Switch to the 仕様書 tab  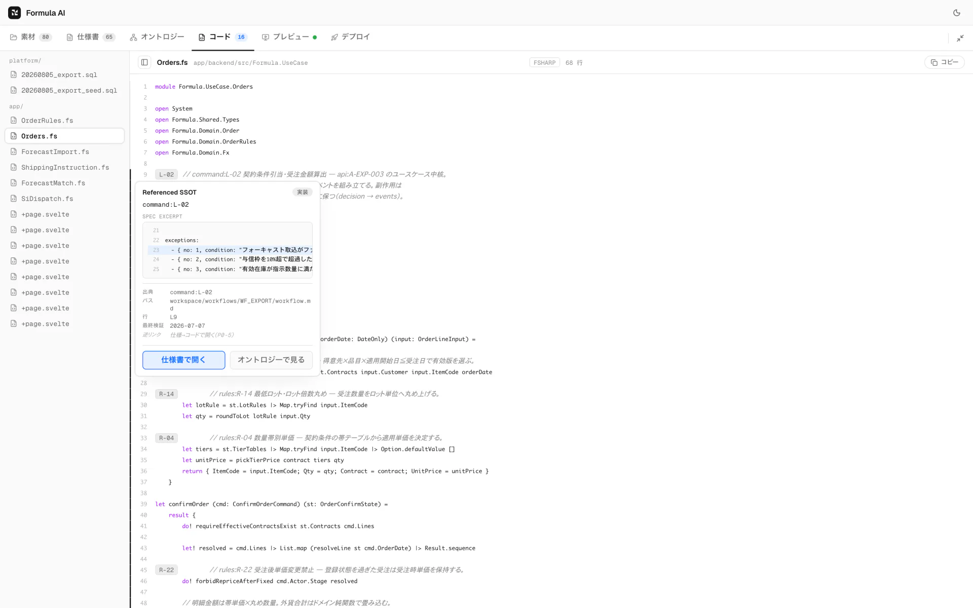(x=91, y=37)
